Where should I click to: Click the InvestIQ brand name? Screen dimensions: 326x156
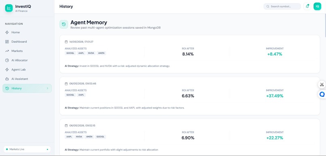23,6
